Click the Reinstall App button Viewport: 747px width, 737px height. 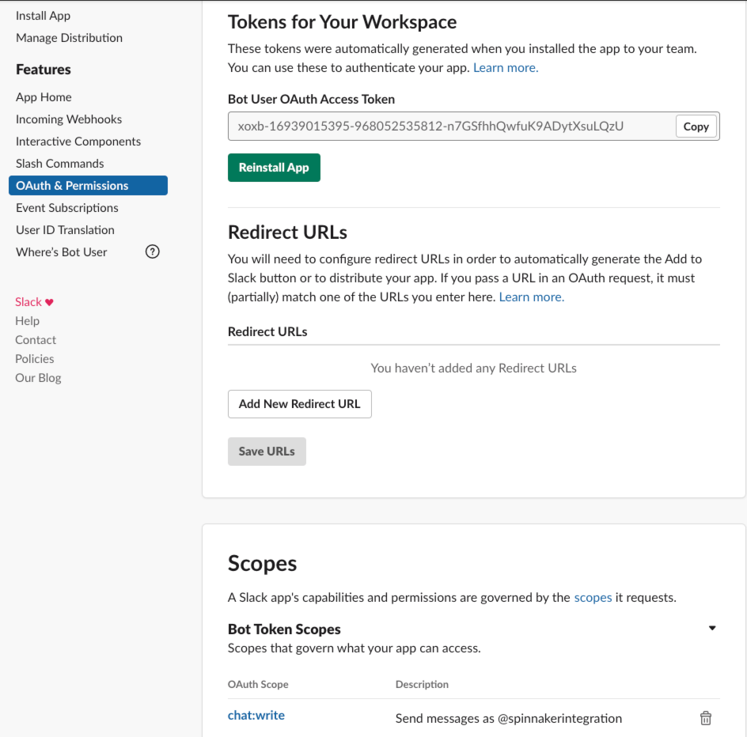pos(274,168)
